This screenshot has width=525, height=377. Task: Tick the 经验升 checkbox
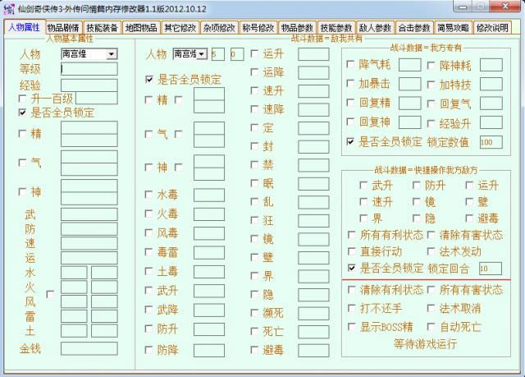coord(431,123)
